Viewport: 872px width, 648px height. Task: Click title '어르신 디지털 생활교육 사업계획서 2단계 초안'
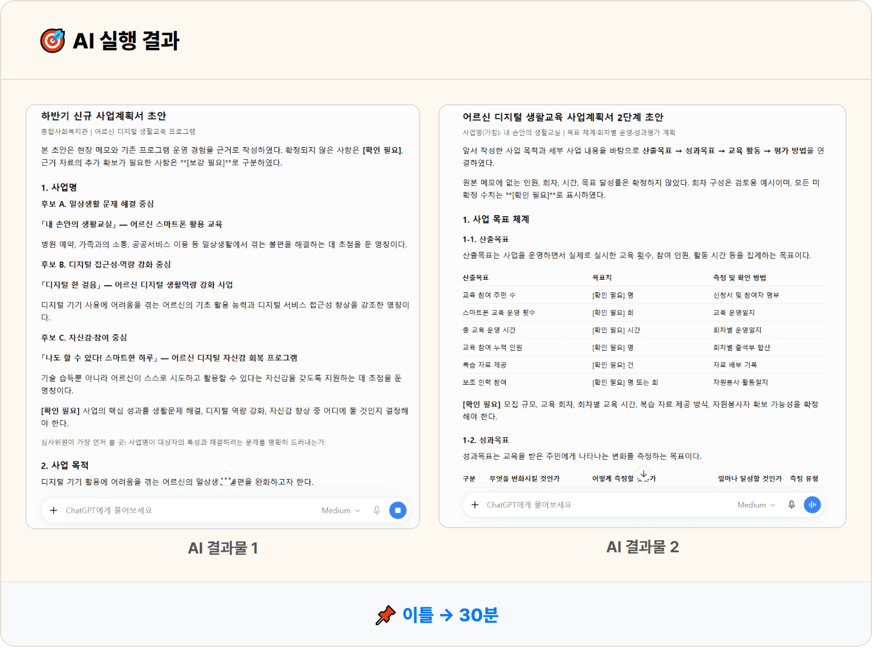(x=563, y=117)
